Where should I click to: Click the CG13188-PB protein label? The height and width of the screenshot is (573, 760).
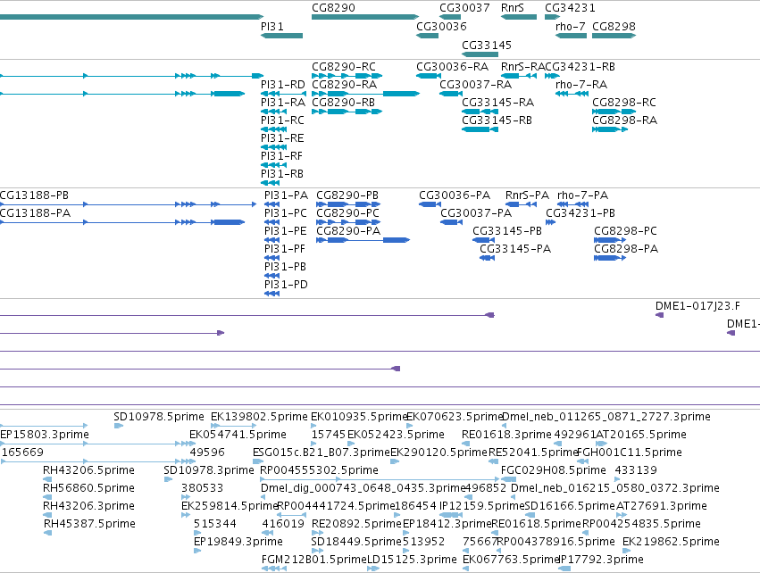pos(34,195)
